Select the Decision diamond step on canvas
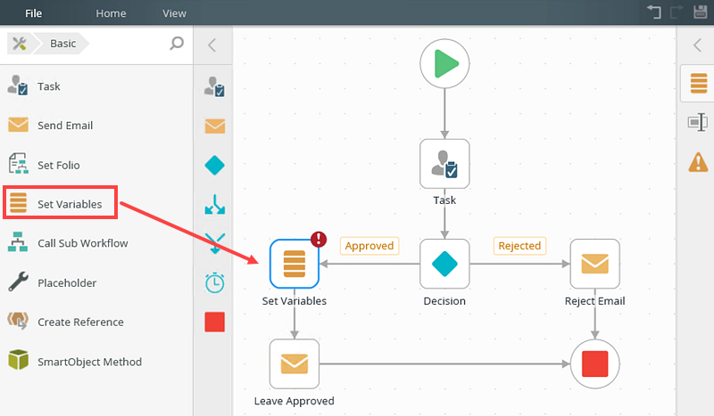The height and width of the screenshot is (416, 714). click(444, 264)
